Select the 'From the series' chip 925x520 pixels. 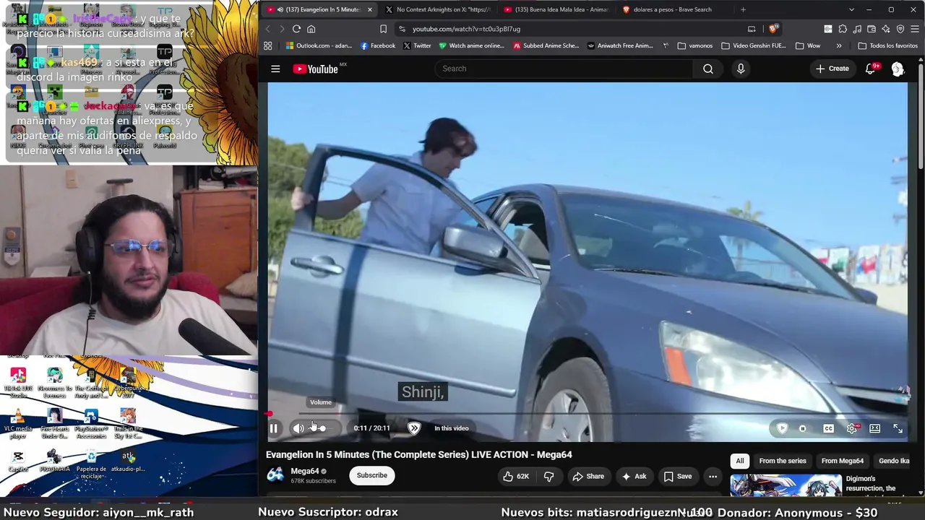(x=783, y=461)
